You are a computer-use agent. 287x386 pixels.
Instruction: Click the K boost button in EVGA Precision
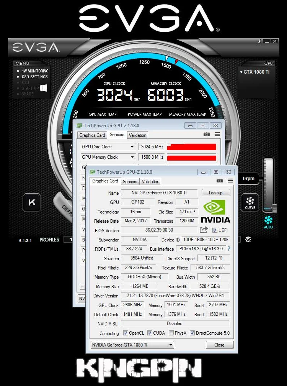click(x=32, y=203)
